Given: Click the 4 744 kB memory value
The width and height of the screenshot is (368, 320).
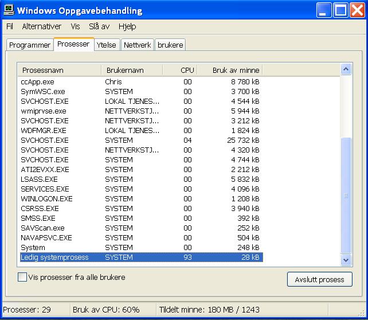Looking at the screenshot, I should (245, 159).
